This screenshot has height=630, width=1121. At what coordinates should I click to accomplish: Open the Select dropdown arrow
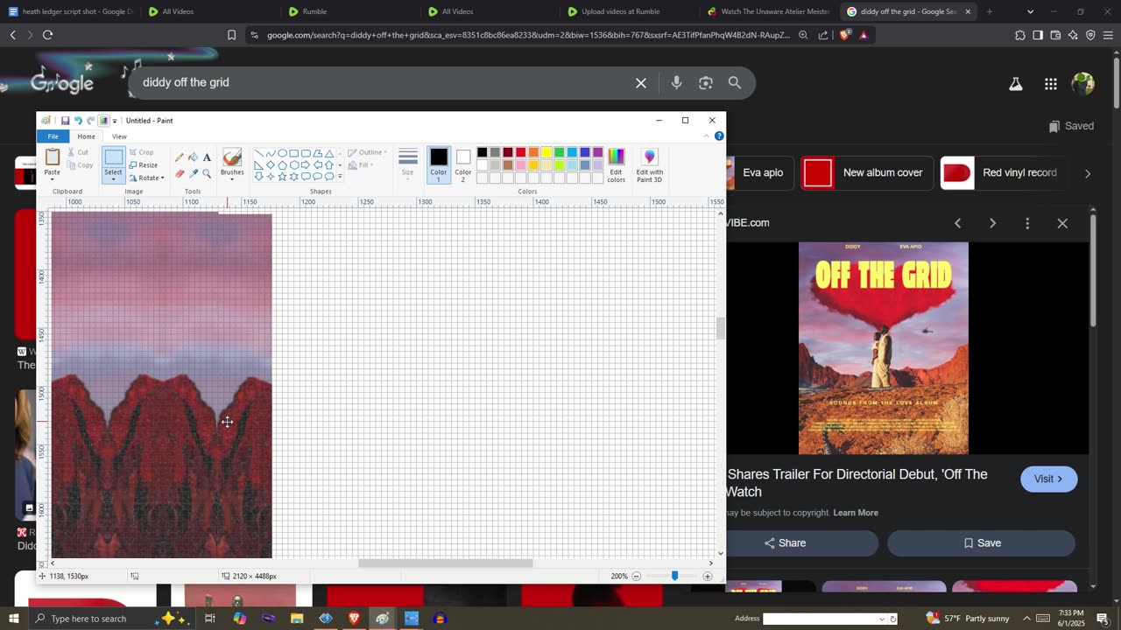[x=114, y=178]
